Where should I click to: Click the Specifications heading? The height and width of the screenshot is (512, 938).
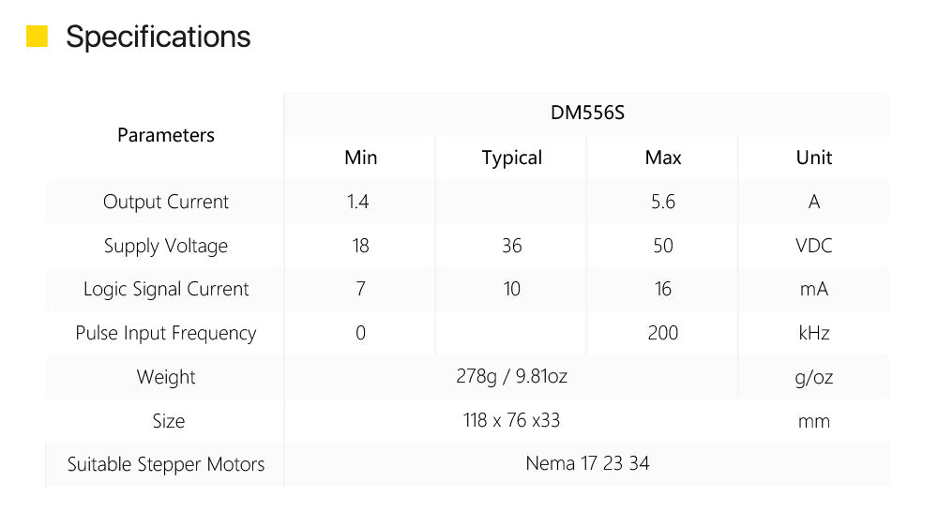coord(158,37)
